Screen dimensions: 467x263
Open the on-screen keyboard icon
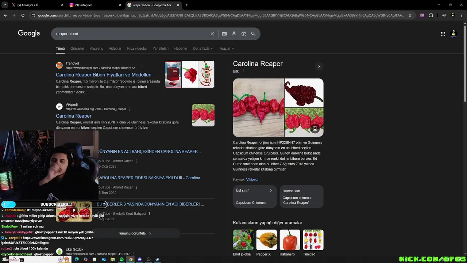[224, 34]
